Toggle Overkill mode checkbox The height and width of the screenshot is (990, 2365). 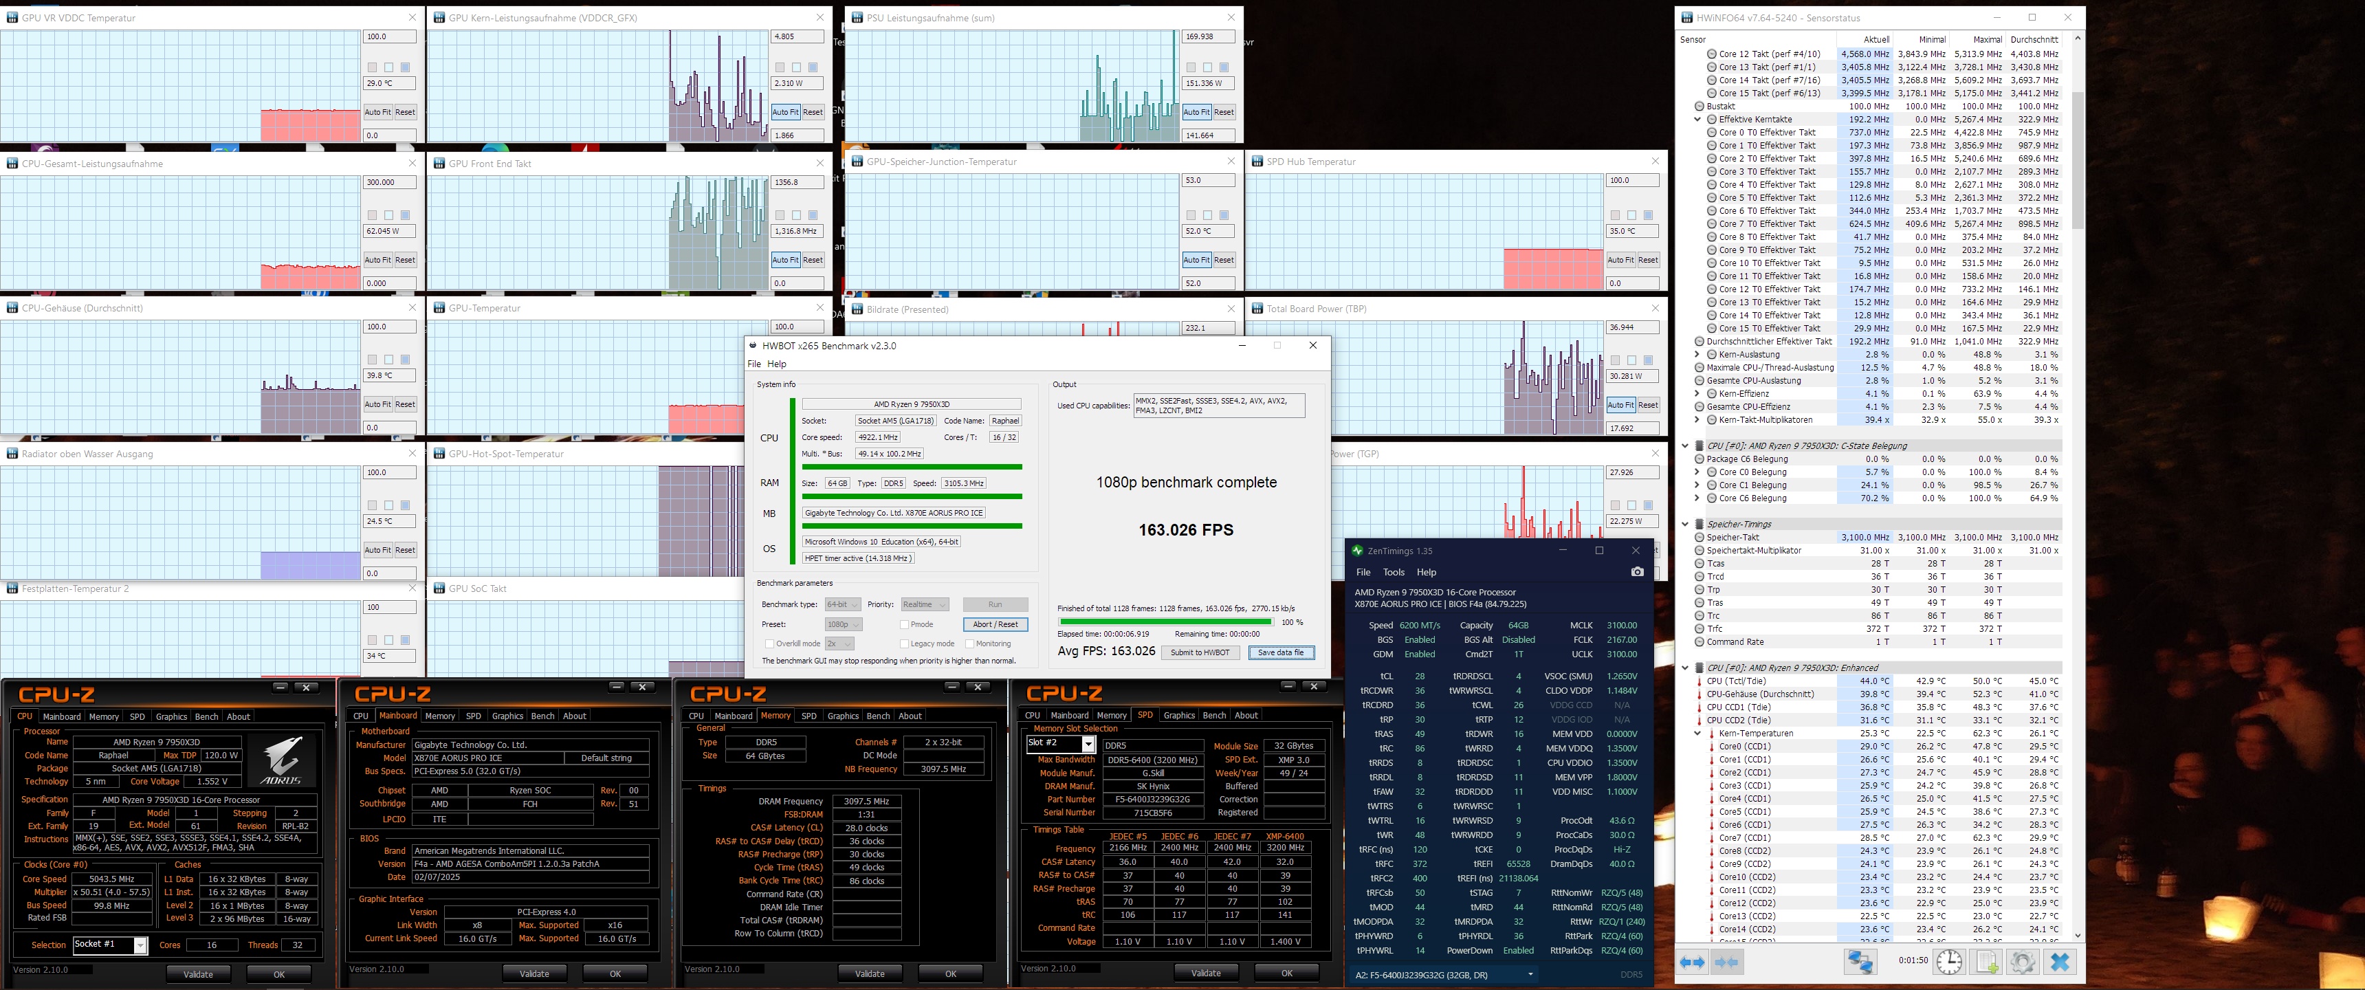point(769,643)
